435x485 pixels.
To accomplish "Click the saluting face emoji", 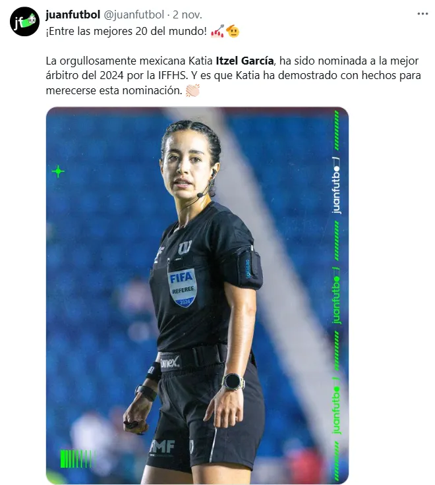I will pos(233,31).
